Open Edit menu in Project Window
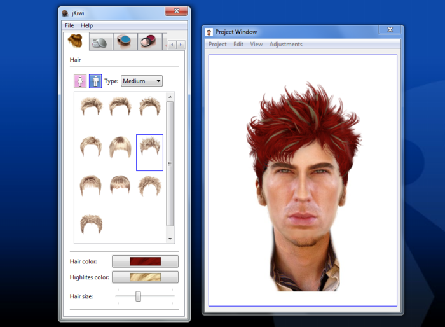This screenshot has width=445, height=327. [x=238, y=45]
